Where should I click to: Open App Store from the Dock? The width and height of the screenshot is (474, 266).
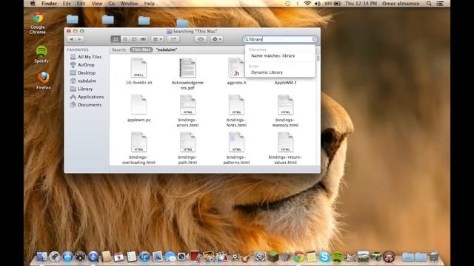click(x=67, y=256)
